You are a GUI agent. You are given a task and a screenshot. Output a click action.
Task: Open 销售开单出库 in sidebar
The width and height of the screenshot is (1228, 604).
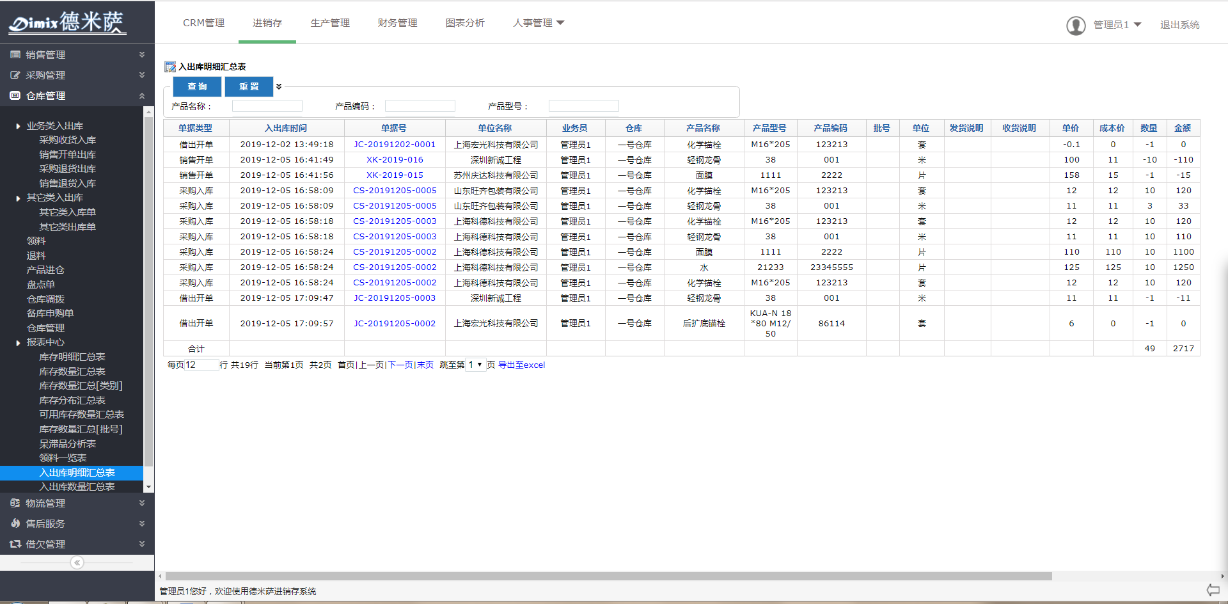click(67, 155)
